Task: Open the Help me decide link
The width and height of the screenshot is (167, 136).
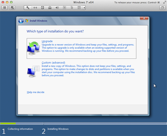Action: [x=35, y=92]
